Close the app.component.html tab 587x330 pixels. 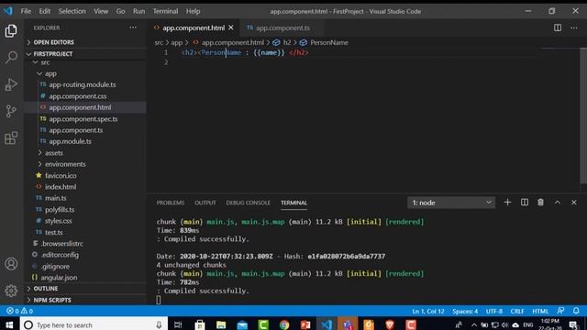click(231, 27)
